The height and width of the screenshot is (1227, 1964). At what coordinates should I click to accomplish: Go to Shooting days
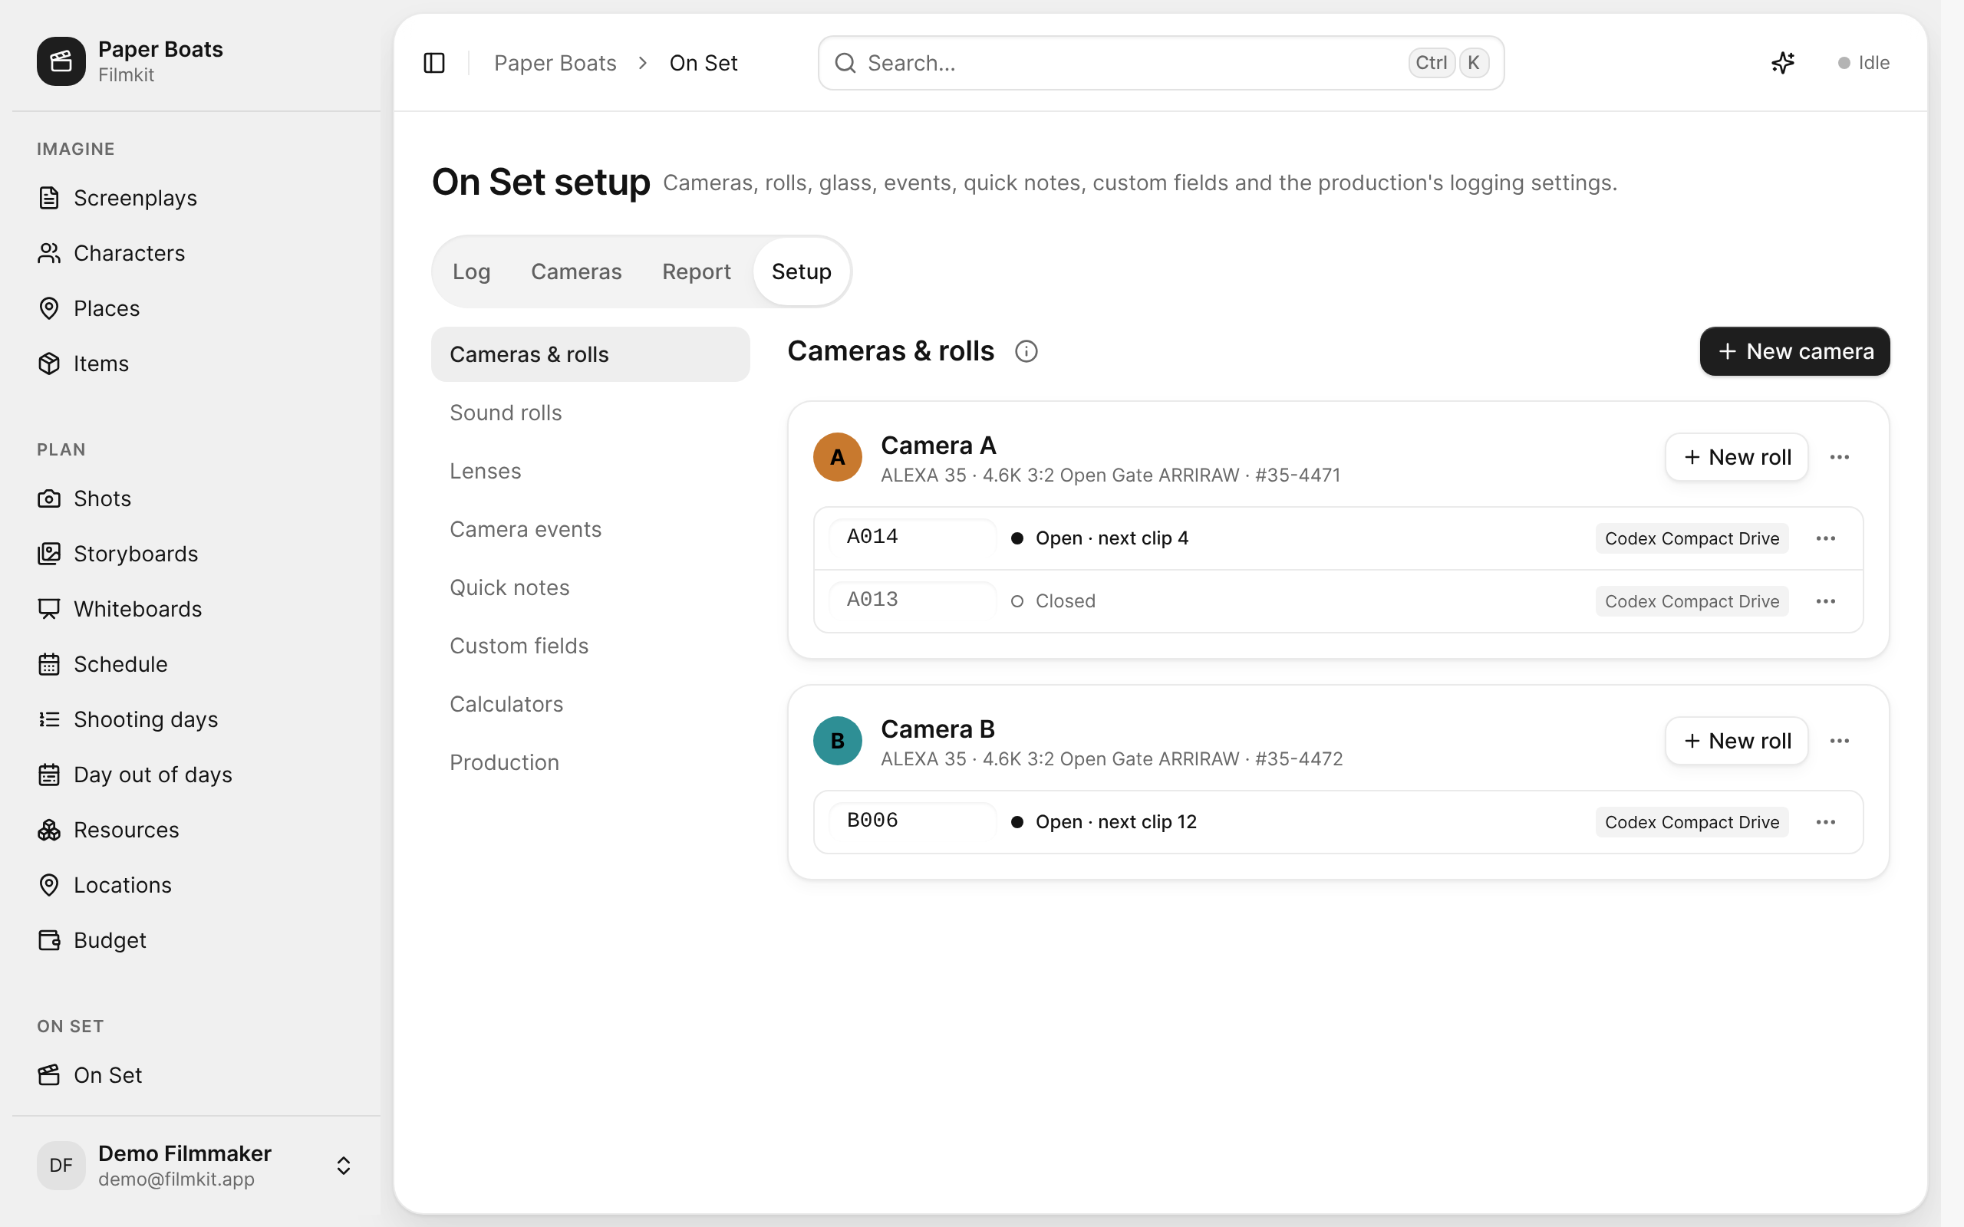(196, 719)
